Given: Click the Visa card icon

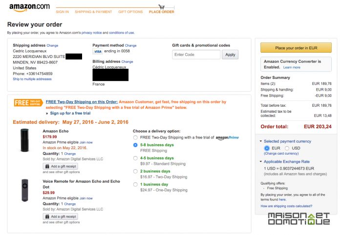Looking at the screenshot, I should (98, 52).
